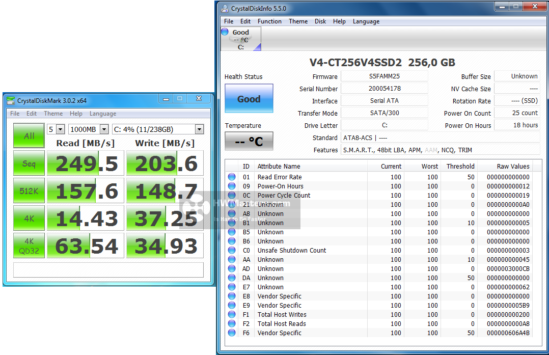This screenshot has width=549, height=355.
Task: Click the status icon in the E7 Unknown row
Action: click(x=232, y=287)
